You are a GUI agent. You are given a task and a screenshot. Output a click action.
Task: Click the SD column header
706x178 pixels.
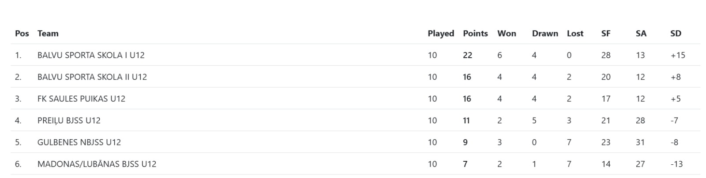(x=676, y=33)
